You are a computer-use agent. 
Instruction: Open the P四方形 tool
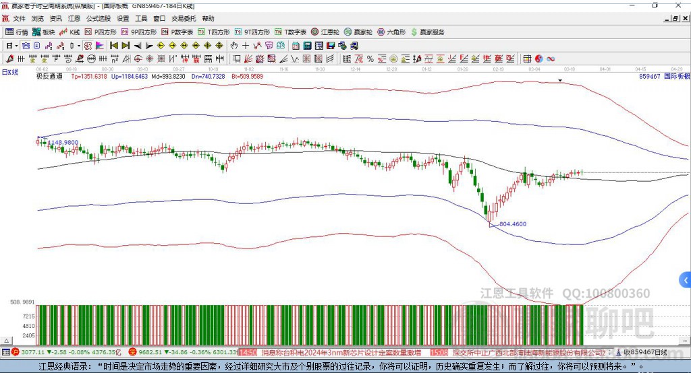point(101,32)
